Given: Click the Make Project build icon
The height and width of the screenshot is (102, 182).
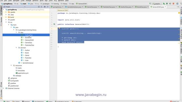Looking at the screenshot, I should coord(150,4).
